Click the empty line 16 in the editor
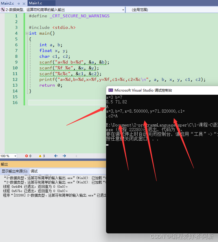The width and height of the screenshot is (218, 242). 67,103
